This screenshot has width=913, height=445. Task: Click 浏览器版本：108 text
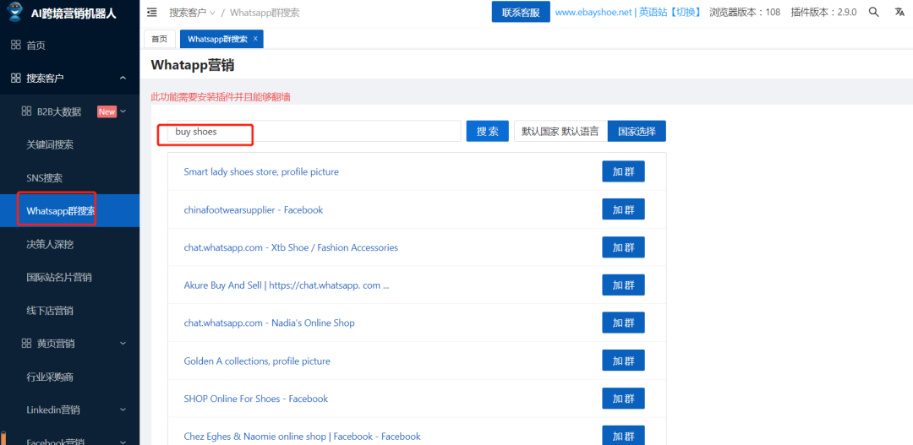(745, 12)
